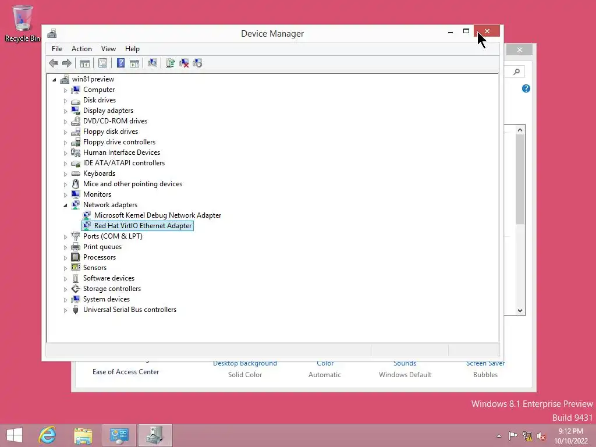Click scroll down arrow in background window

coord(520,311)
